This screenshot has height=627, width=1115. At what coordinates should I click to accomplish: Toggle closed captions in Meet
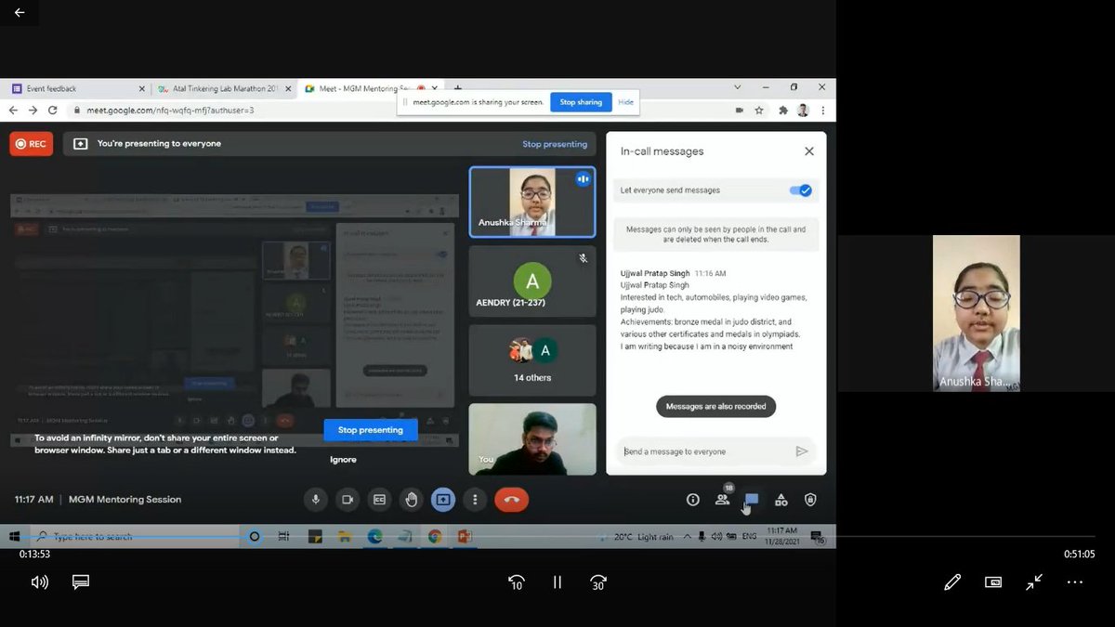(x=379, y=499)
